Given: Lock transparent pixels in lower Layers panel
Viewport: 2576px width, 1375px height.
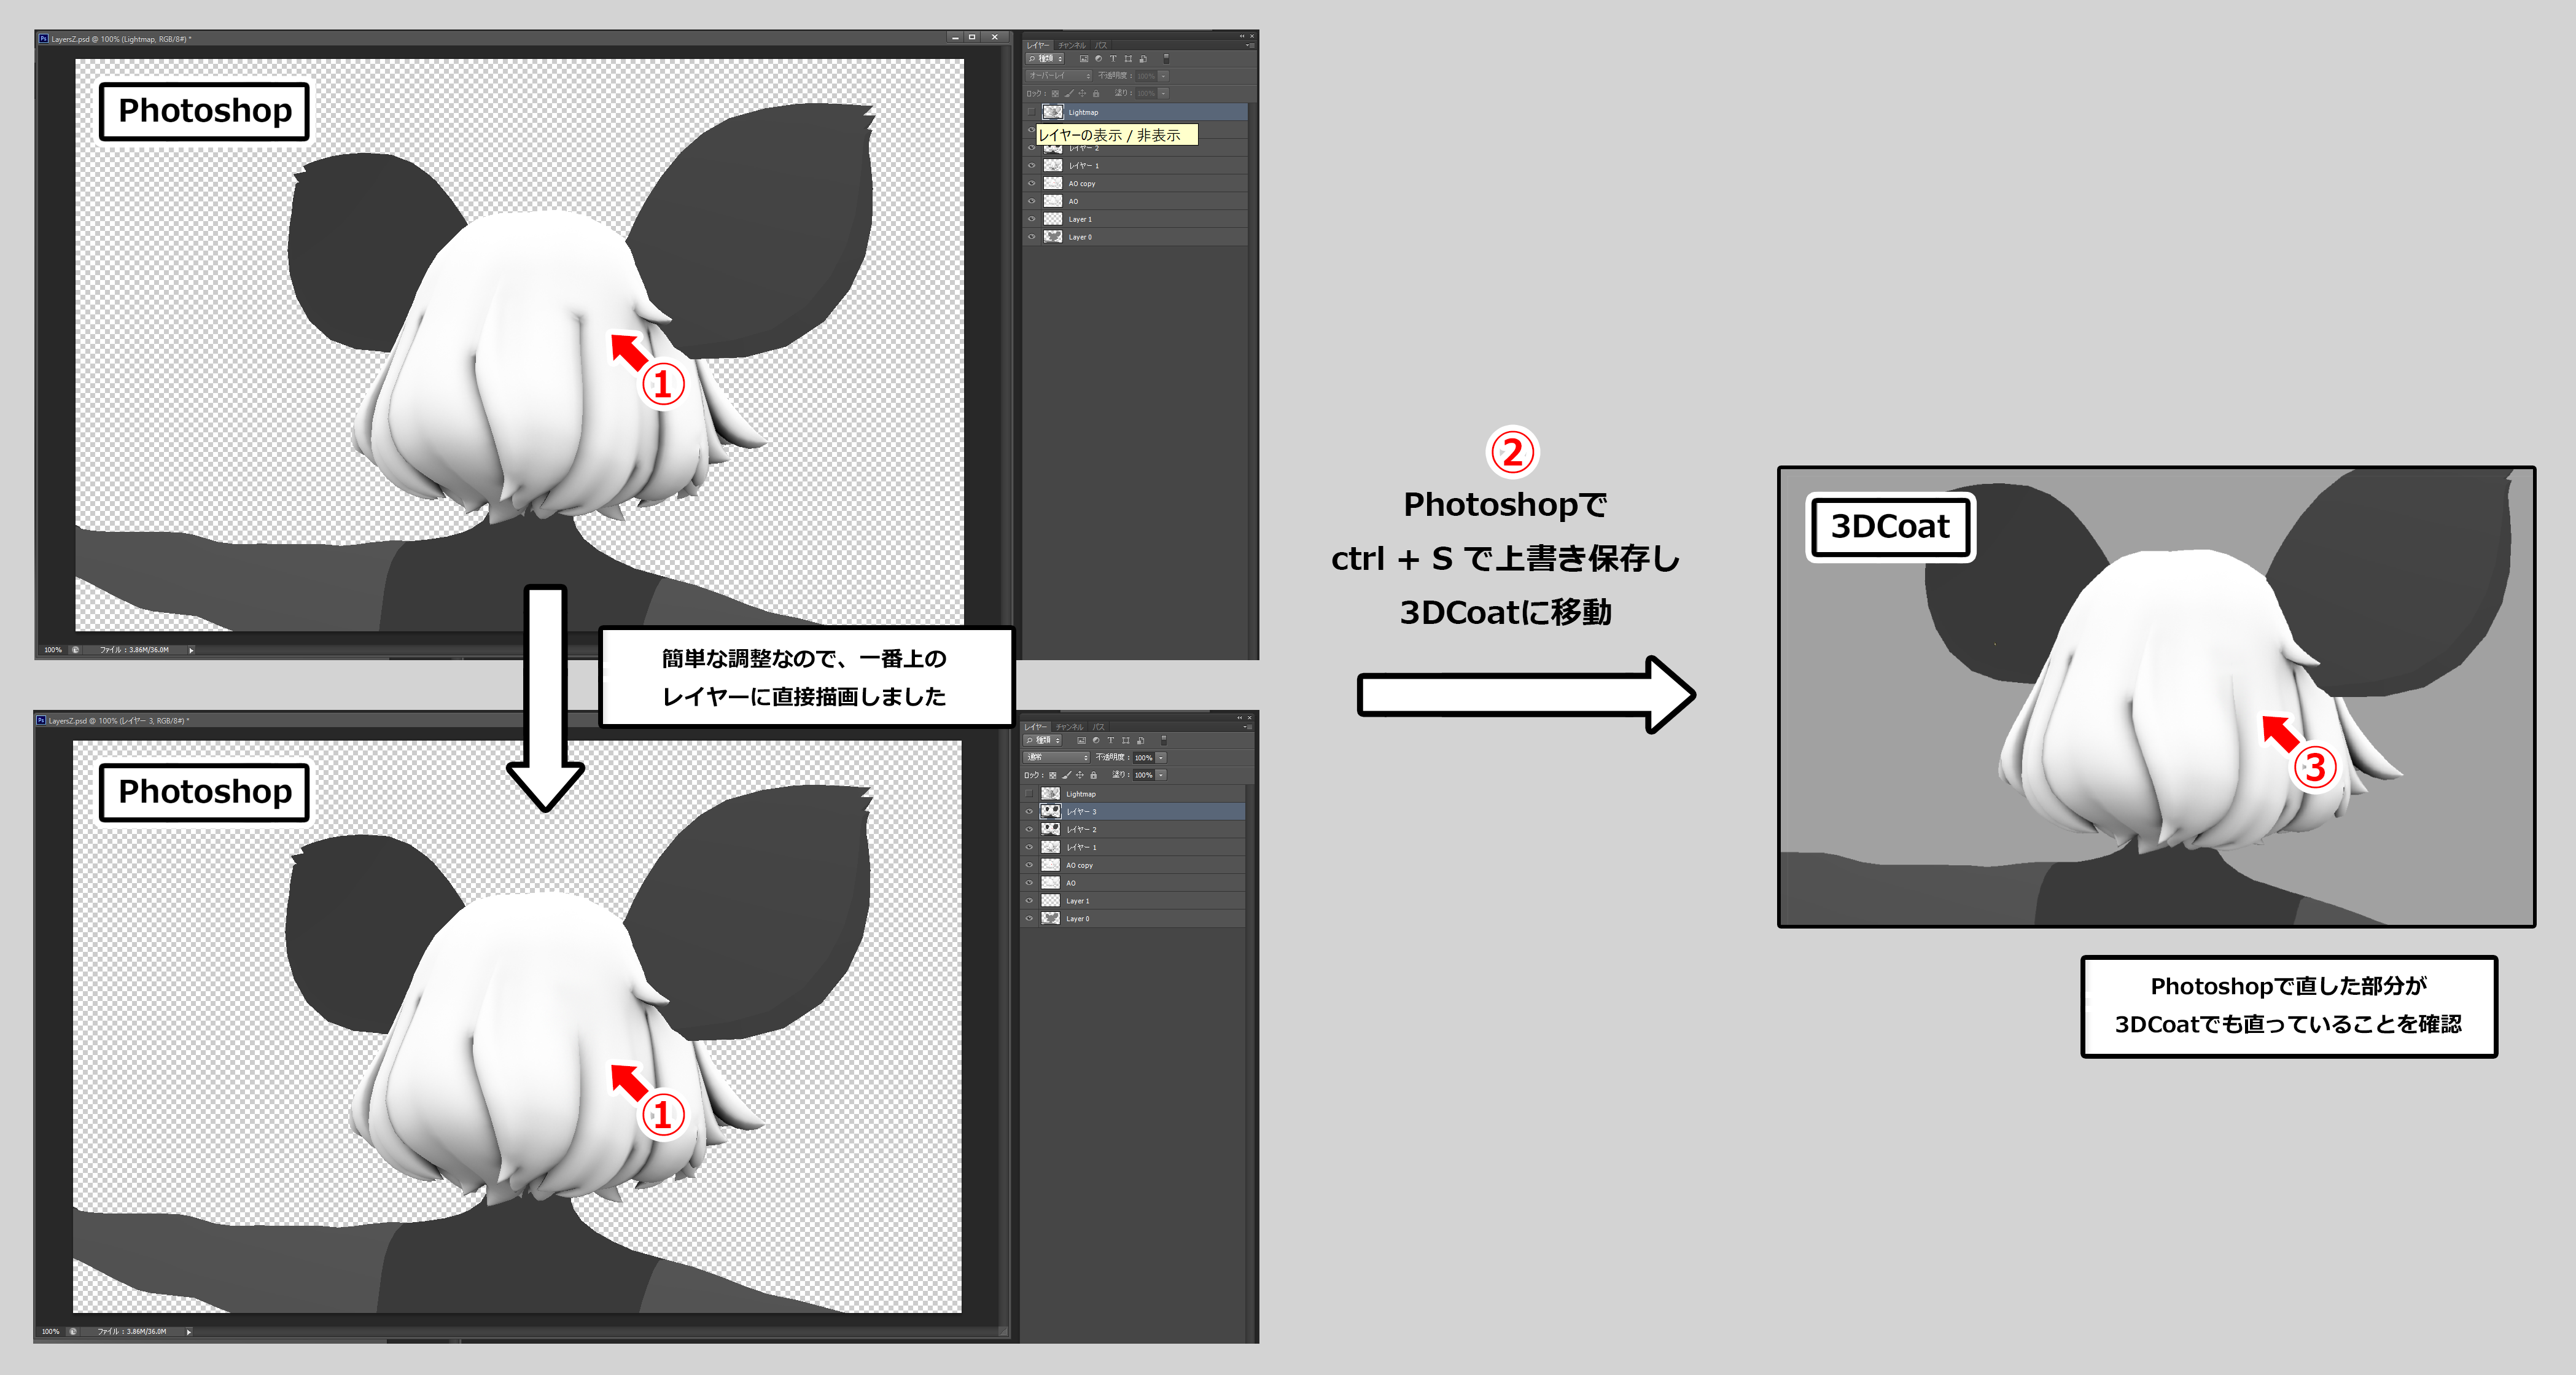Looking at the screenshot, I should (1052, 775).
